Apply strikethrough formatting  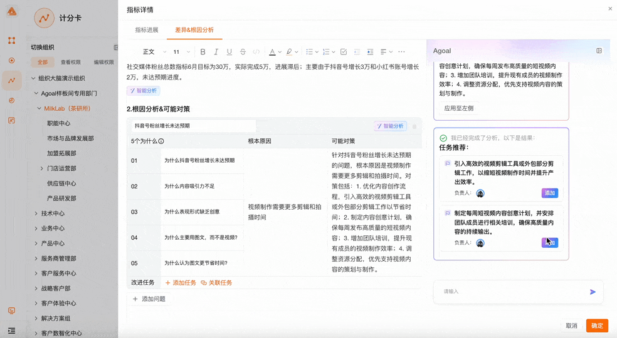point(243,52)
